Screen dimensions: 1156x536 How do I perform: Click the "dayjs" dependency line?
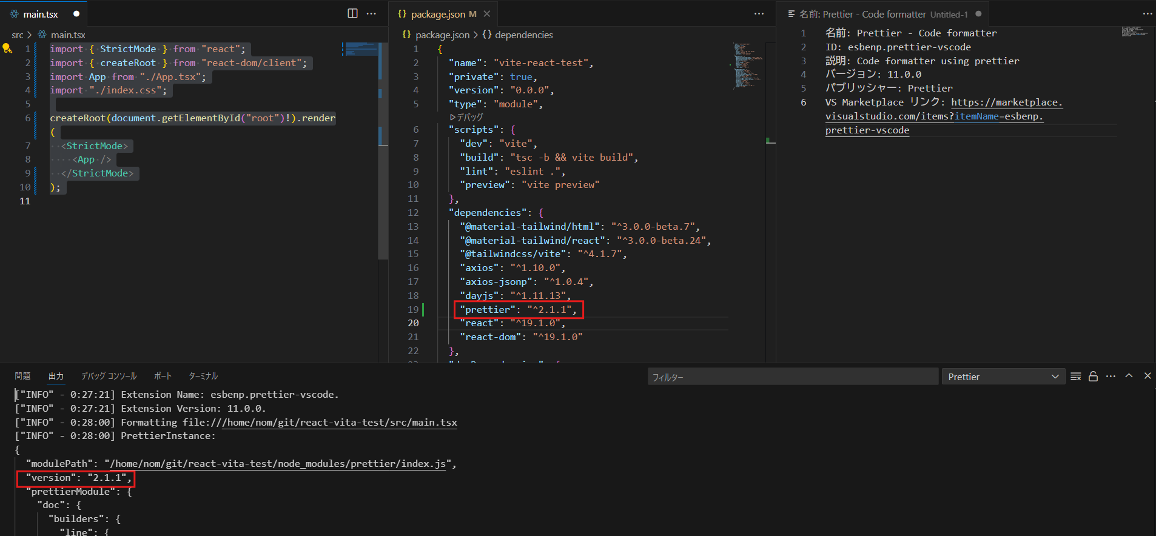pyautogui.click(x=516, y=295)
